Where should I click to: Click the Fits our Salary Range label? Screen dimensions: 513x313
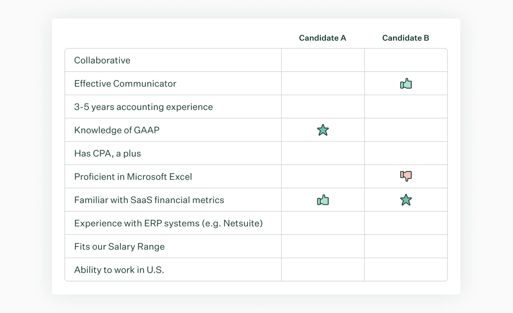pyautogui.click(x=119, y=247)
